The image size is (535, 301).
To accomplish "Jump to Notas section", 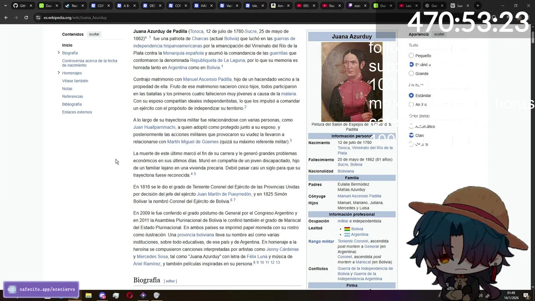I will point(67,89).
